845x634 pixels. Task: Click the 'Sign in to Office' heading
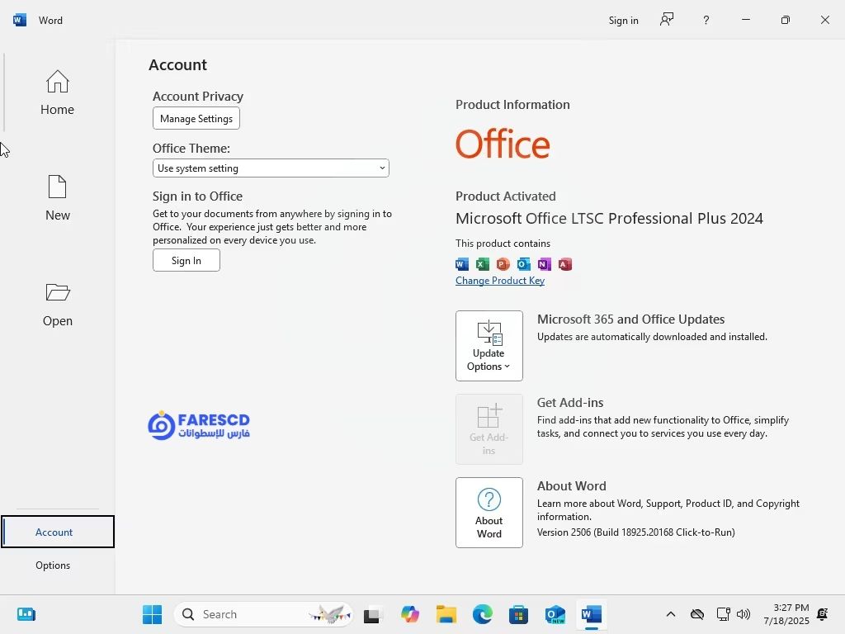pos(197,196)
